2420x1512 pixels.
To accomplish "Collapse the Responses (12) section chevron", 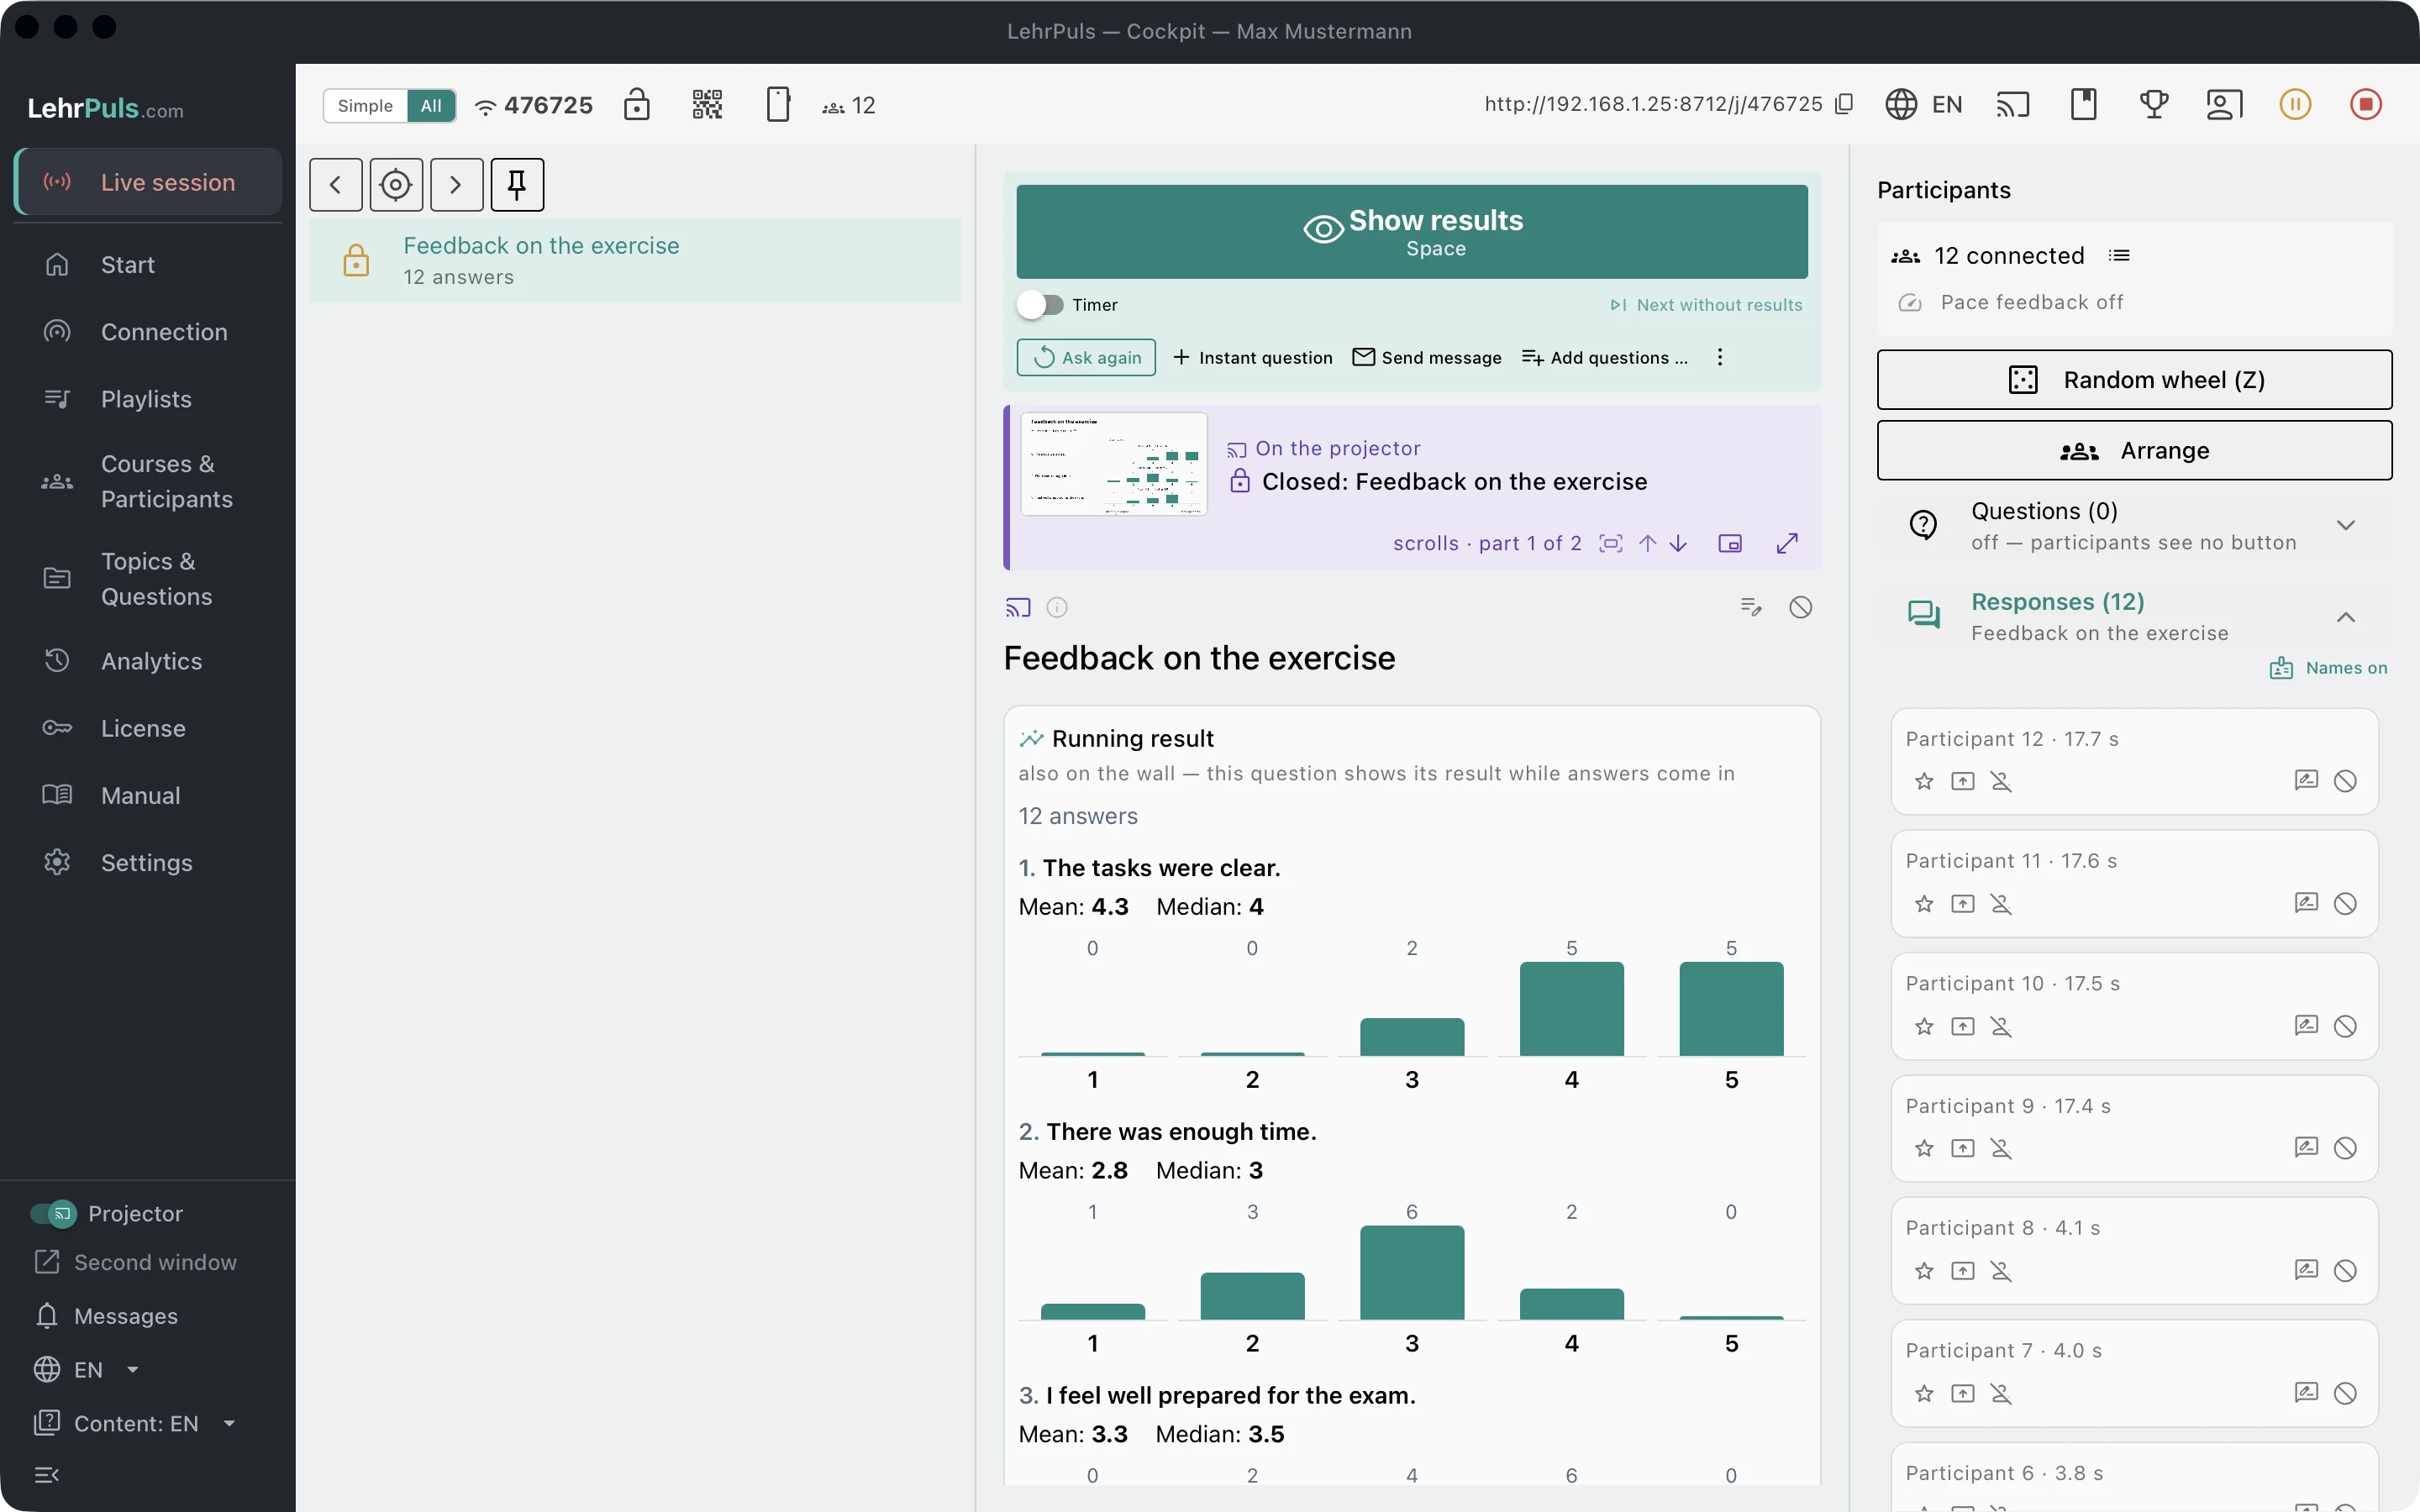I will click(x=2346, y=617).
